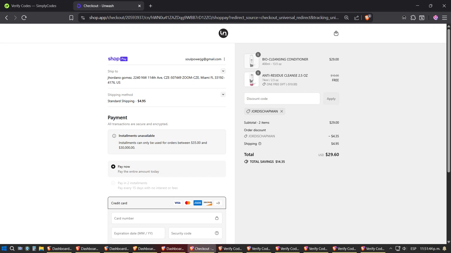Open the browser hamburger menu
451x253 pixels.
click(444, 18)
